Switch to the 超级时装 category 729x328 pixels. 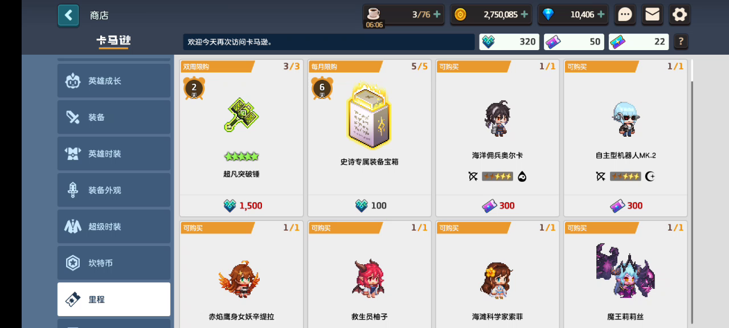coord(114,227)
